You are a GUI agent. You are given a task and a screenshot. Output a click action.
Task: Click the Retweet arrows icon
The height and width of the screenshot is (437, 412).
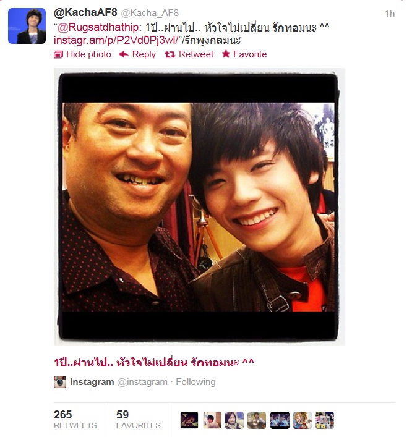tap(170, 54)
